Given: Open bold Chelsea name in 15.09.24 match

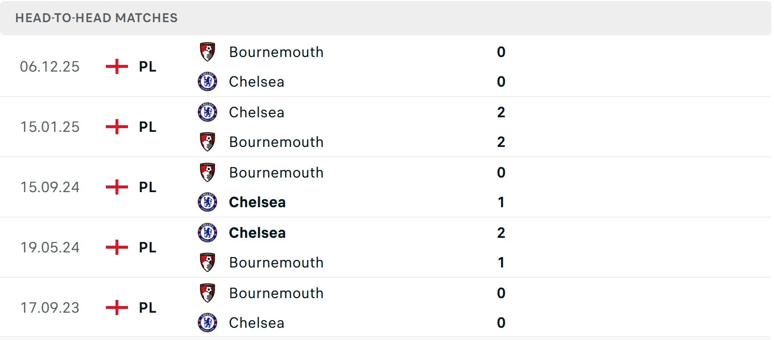Looking at the screenshot, I should point(257,202).
